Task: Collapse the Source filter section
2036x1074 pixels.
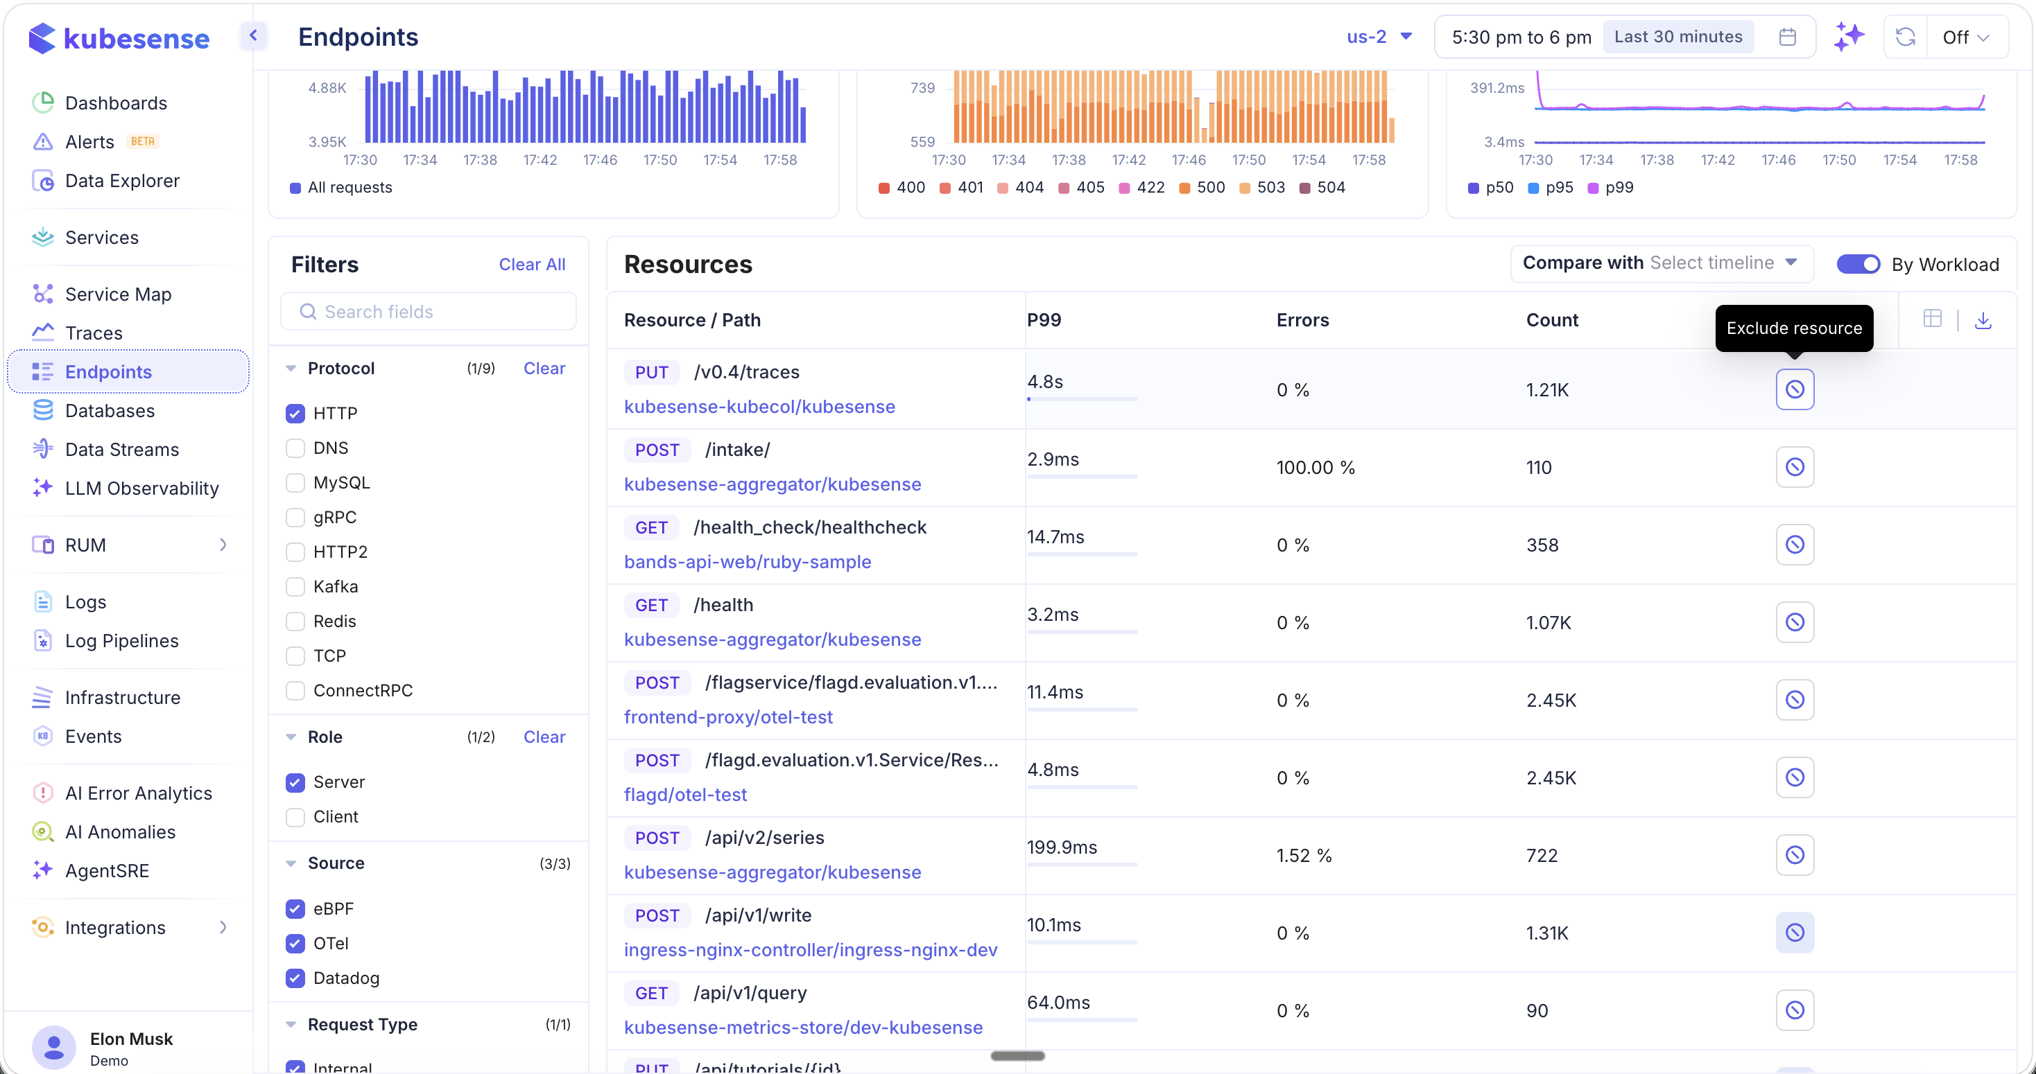Action: [291, 863]
